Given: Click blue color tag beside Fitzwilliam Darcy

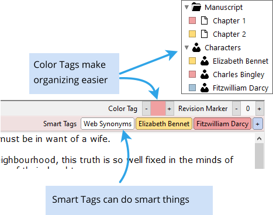Looking at the screenshot, I should (192, 88).
